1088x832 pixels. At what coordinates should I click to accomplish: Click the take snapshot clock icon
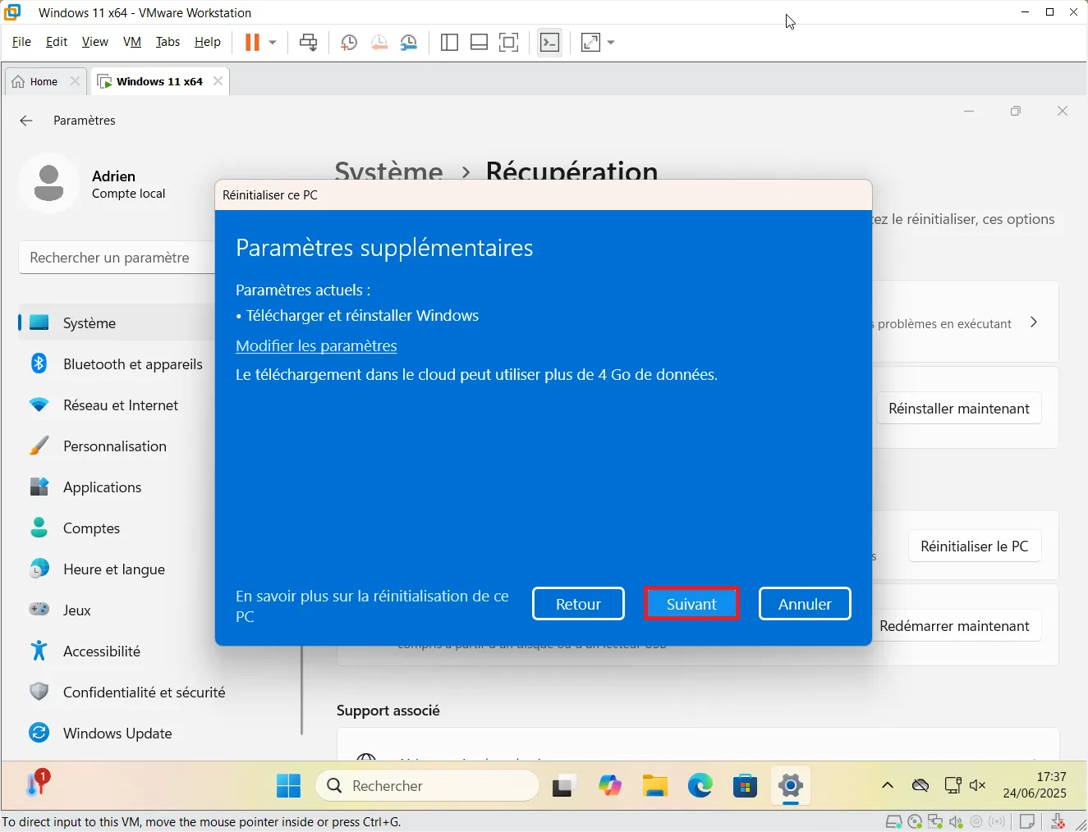tap(349, 43)
